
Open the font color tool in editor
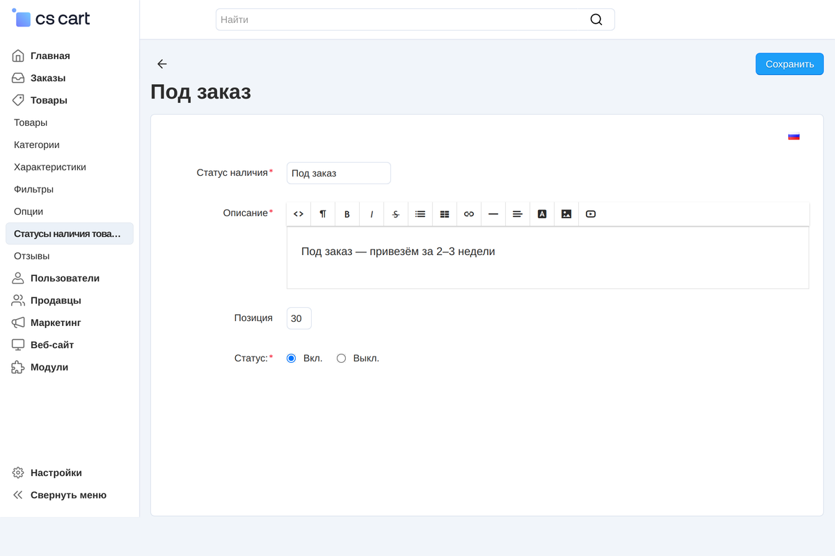point(542,214)
